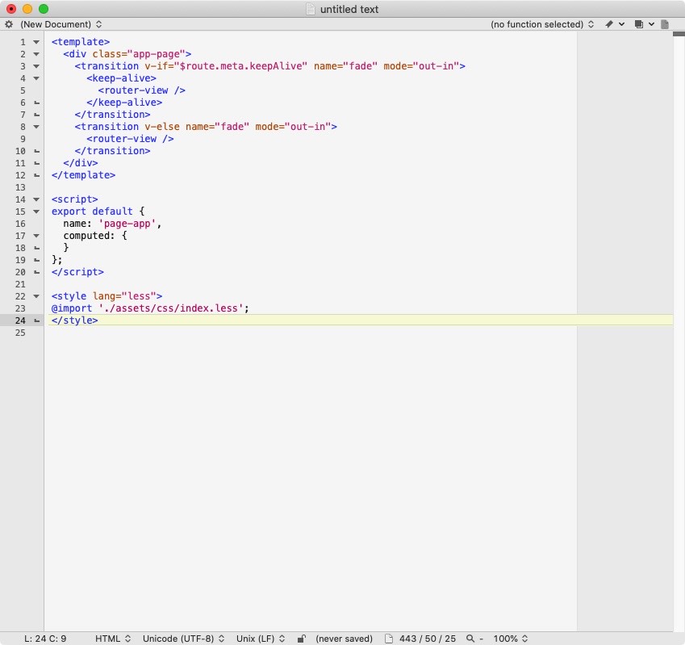Click the document icon in navigation bar
685x645 pixels.
[665, 24]
